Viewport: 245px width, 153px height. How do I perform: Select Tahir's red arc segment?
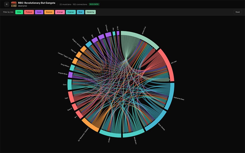[71, 97]
